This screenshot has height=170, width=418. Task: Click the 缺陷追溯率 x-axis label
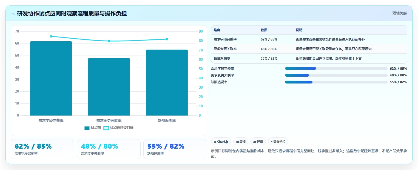coord(167,120)
